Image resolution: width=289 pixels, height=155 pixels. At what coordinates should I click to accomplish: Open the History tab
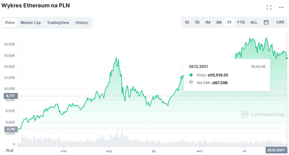tap(82, 23)
